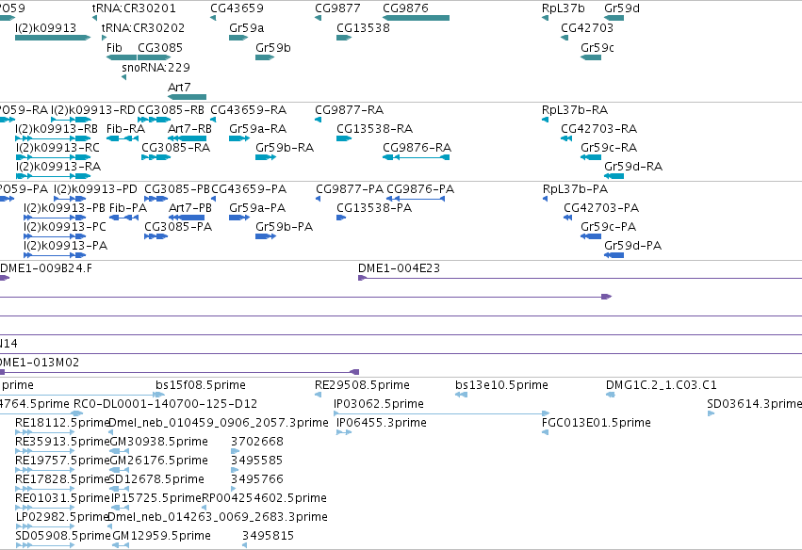802x550 pixels.
Task: Click the Art7 gene bar
Action: coord(187,97)
